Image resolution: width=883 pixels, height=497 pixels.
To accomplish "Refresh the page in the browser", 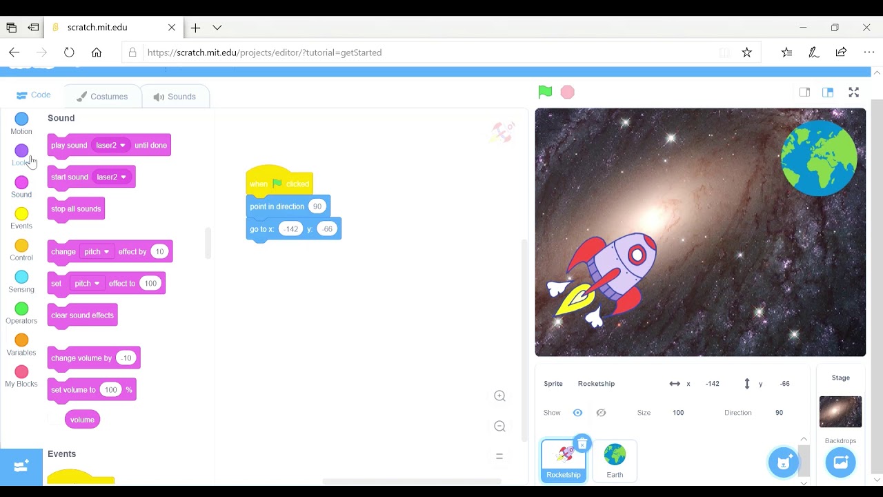I will click(x=69, y=52).
